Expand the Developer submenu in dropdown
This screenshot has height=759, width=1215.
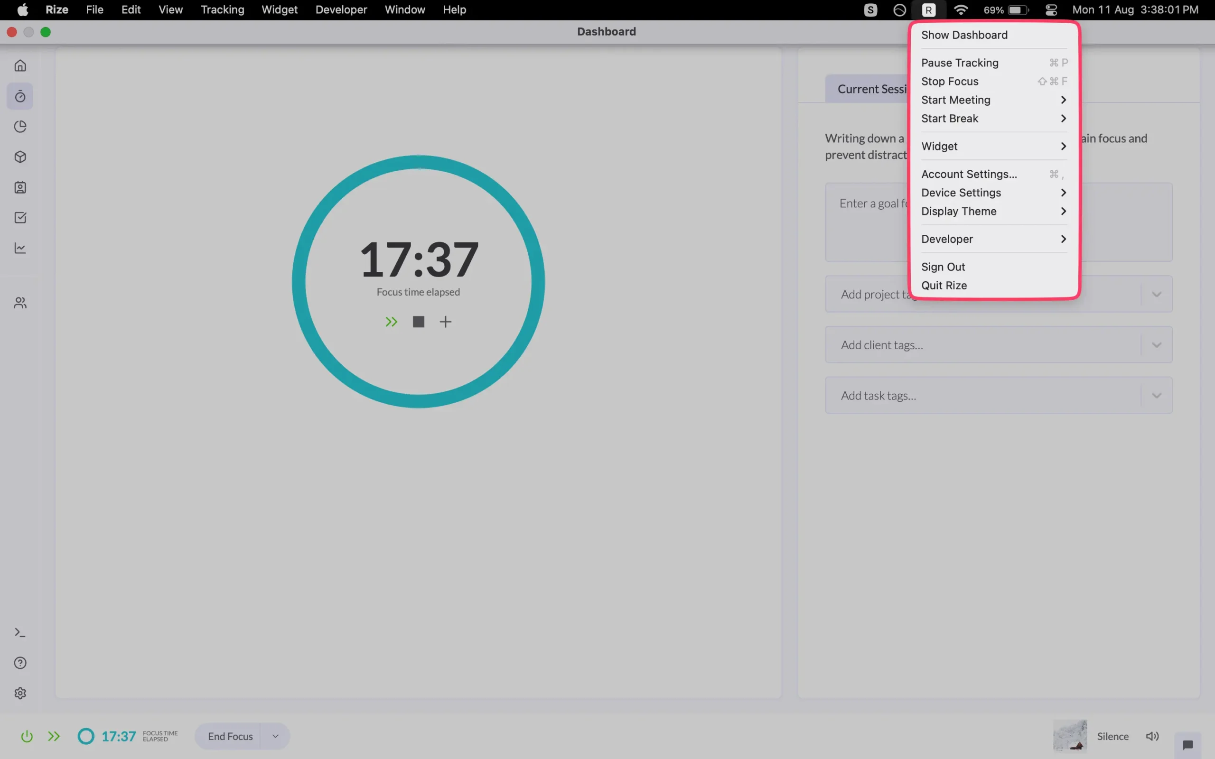click(x=994, y=239)
